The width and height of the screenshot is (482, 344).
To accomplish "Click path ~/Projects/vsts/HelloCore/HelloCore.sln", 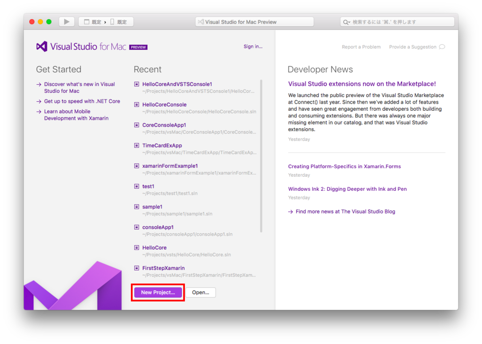I will click(186, 255).
